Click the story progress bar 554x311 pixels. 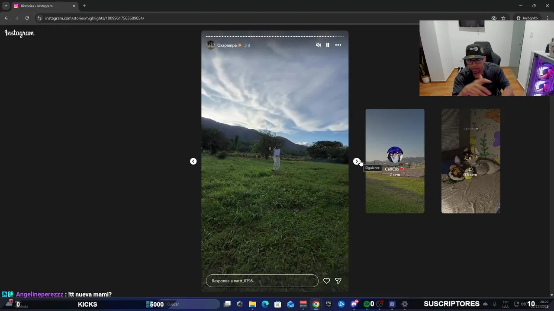click(275, 36)
